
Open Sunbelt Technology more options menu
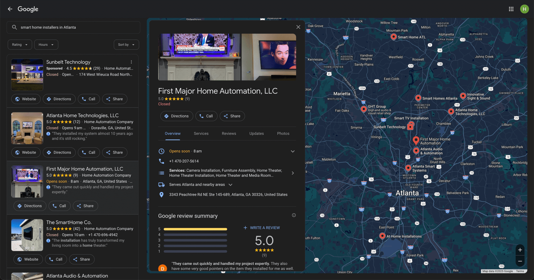tap(131, 62)
